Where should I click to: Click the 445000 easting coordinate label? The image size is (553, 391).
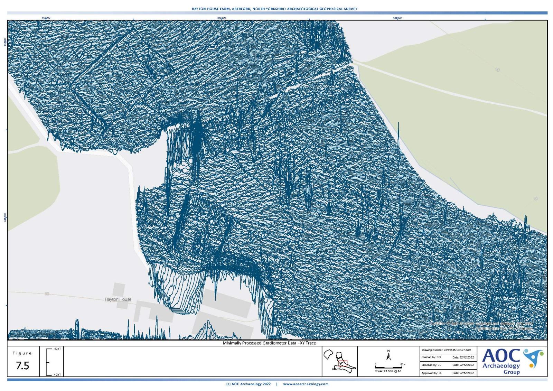point(46,18)
